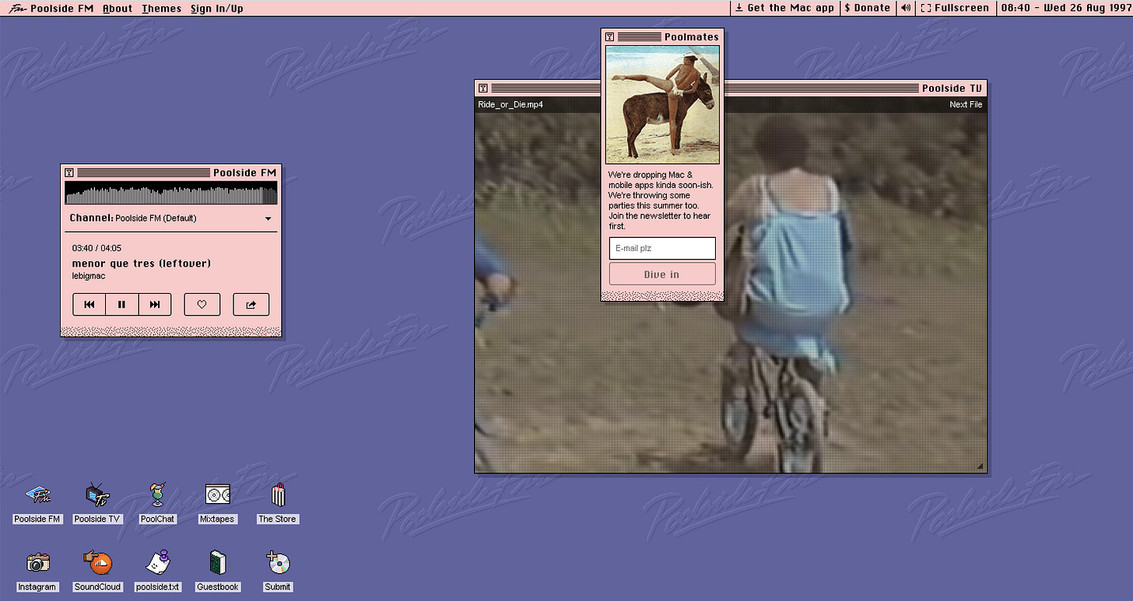Click the Poolmates title bar
The image size is (1133, 601).
coord(662,37)
